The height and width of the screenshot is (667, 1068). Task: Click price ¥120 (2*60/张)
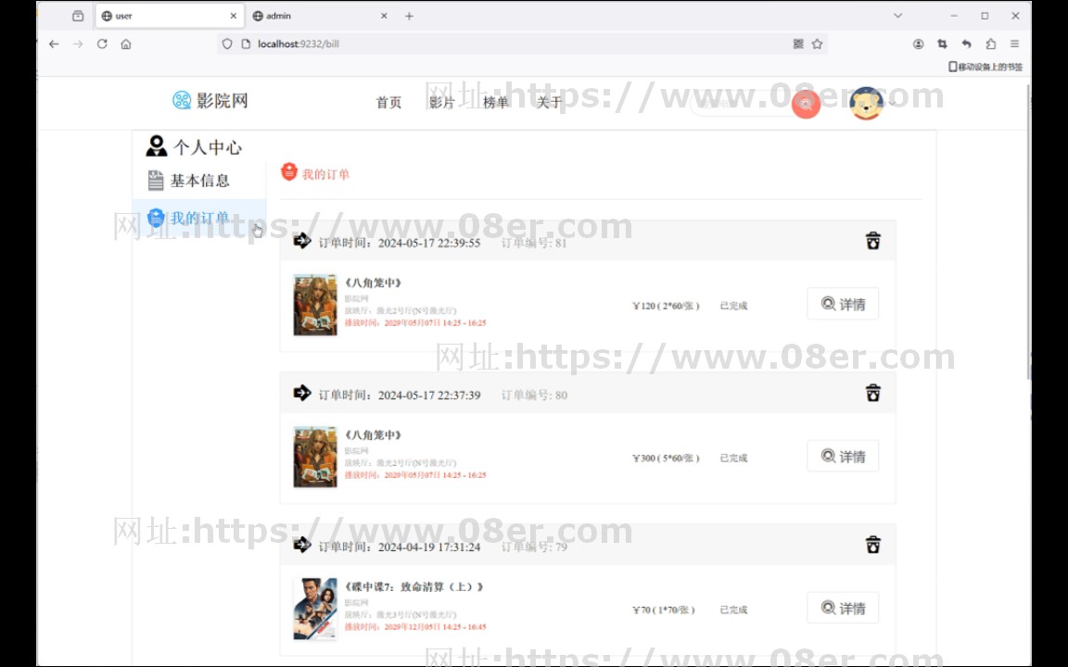click(666, 306)
